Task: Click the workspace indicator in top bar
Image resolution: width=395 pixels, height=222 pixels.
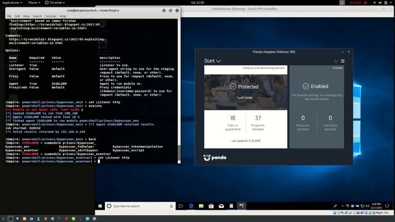Action: 342,2
